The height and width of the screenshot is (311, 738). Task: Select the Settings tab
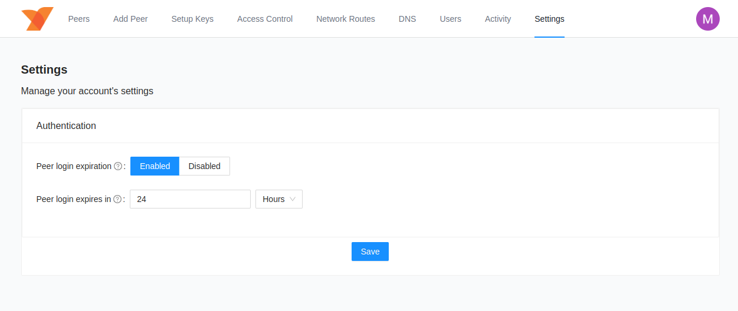549,19
